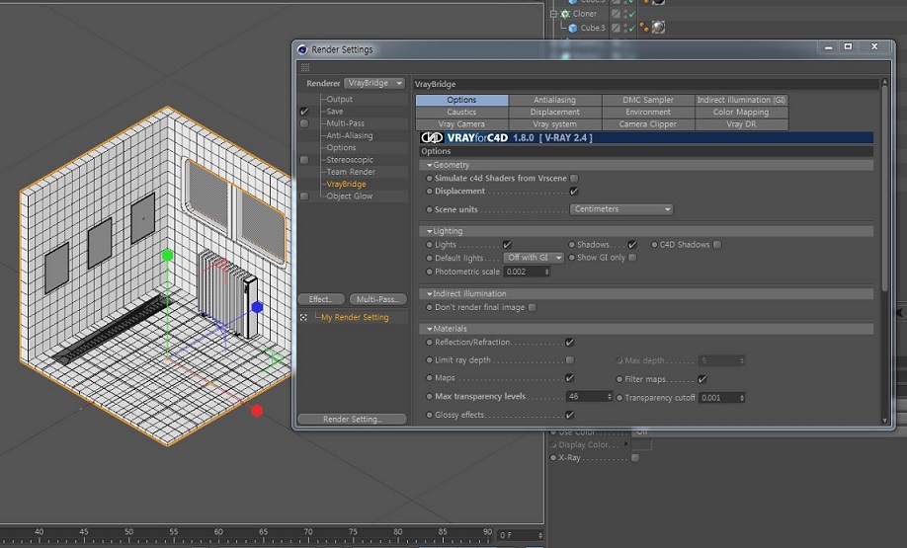
Task: Click the Cinema 4D logo in the Render Settings title bar
Action: click(302, 49)
